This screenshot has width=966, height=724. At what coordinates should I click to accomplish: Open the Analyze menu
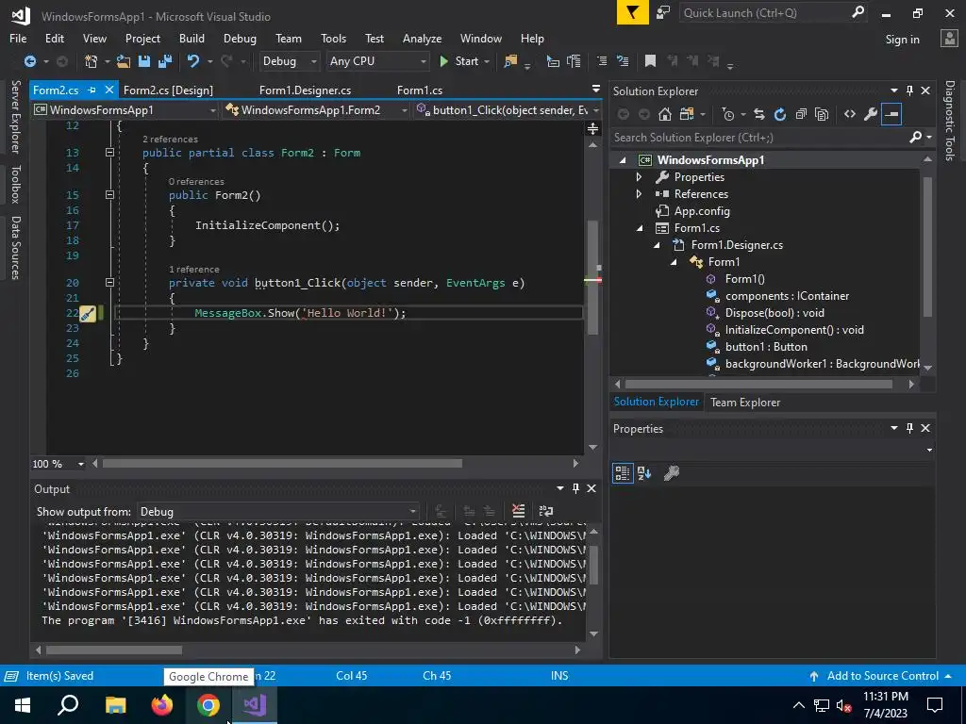click(x=422, y=38)
